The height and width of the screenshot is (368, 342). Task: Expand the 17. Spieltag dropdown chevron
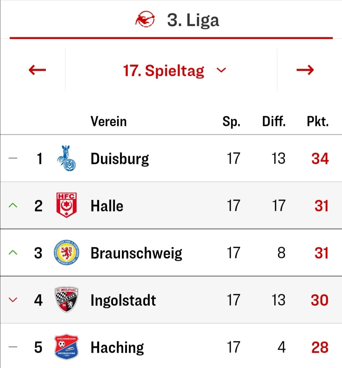221,70
